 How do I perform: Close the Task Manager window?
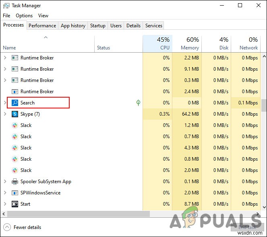point(258,6)
